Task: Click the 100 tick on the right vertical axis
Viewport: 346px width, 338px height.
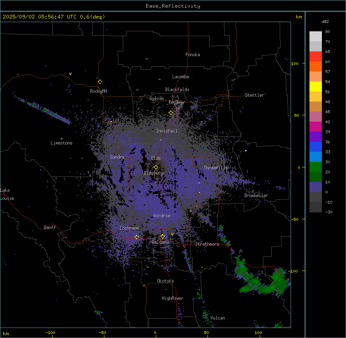Action: 295,63
